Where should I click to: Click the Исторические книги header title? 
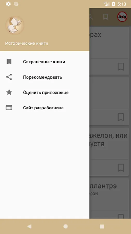27,43
